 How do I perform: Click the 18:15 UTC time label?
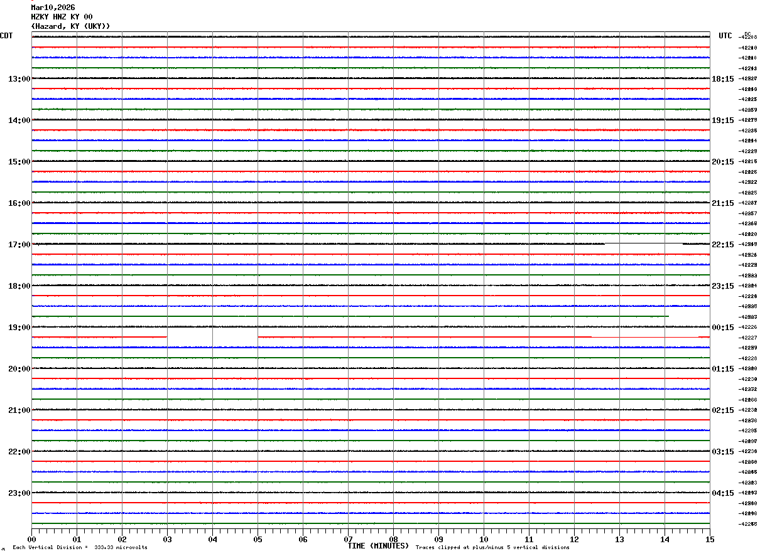click(722, 79)
